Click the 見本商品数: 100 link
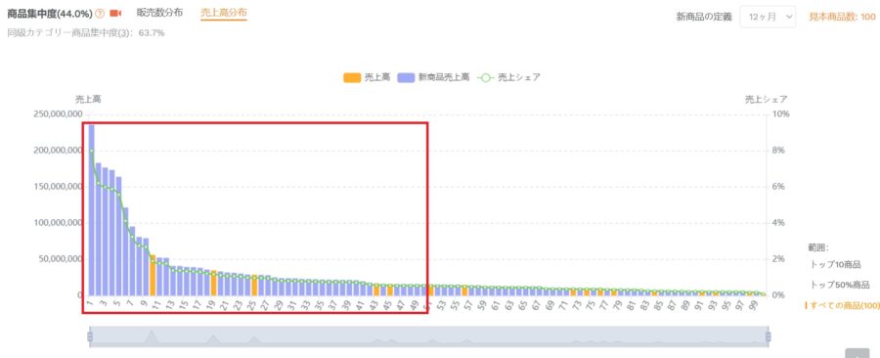Viewport: 880px width, 358px height. [842, 17]
